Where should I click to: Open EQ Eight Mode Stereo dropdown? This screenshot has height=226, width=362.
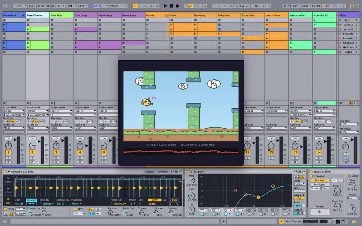tap(299, 184)
